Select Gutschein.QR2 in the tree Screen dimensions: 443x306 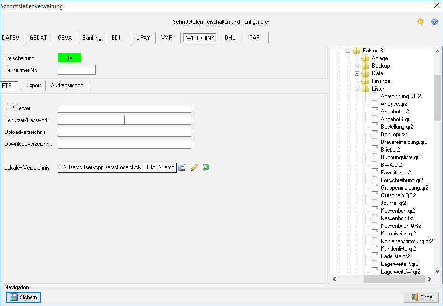398,195
